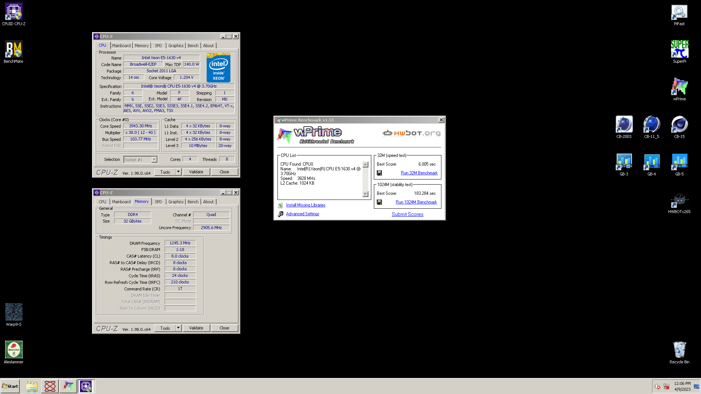This screenshot has width=701, height=394.
Task: Click Close button in top CPU-Z window
Action: tap(224, 172)
